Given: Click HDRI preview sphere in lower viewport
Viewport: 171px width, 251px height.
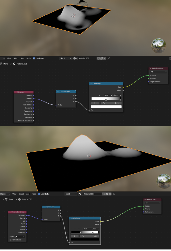Looking at the screenshot, I should [x=164, y=181].
